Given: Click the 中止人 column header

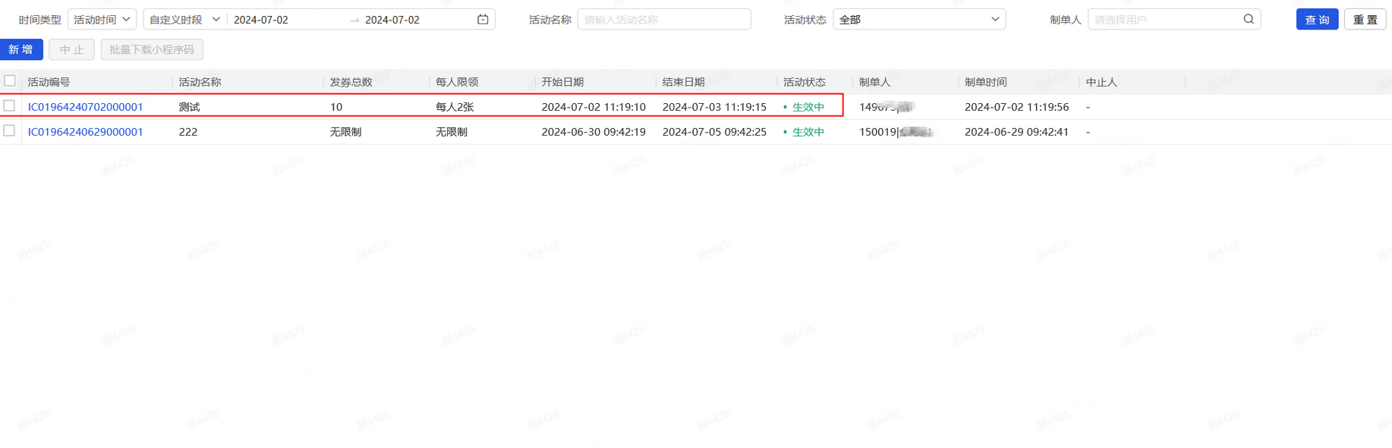Looking at the screenshot, I should [x=1101, y=82].
